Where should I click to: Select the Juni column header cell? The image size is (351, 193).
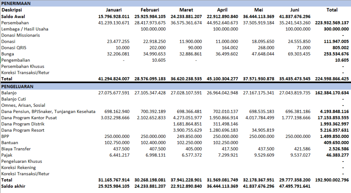tap(294, 10)
